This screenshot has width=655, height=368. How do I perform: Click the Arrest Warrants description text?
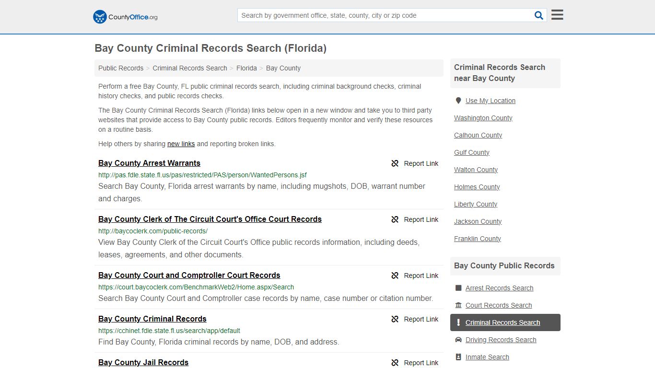pyautogui.click(x=262, y=192)
